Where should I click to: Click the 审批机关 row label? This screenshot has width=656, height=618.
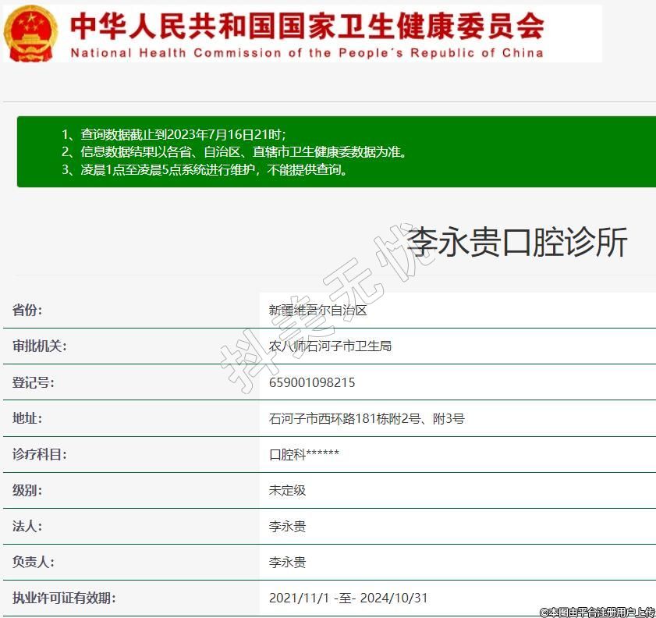[x=40, y=346]
